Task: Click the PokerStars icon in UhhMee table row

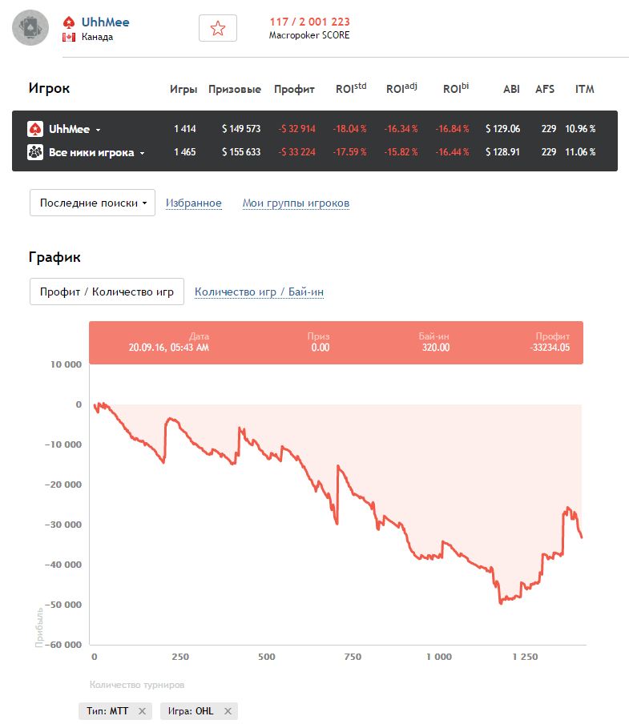Action: pos(35,129)
